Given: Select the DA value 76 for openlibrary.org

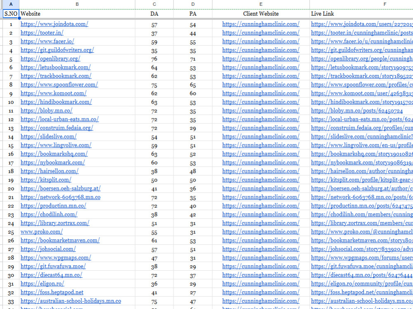Looking at the screenshot, I should point(154,59).
